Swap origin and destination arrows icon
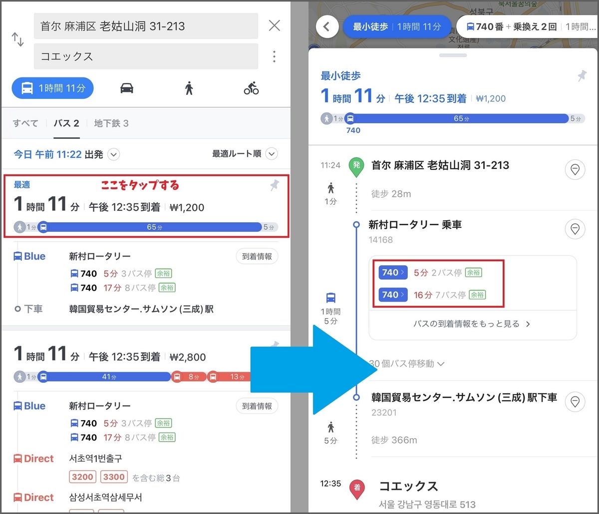599x514 pixels. coord(18,40)
